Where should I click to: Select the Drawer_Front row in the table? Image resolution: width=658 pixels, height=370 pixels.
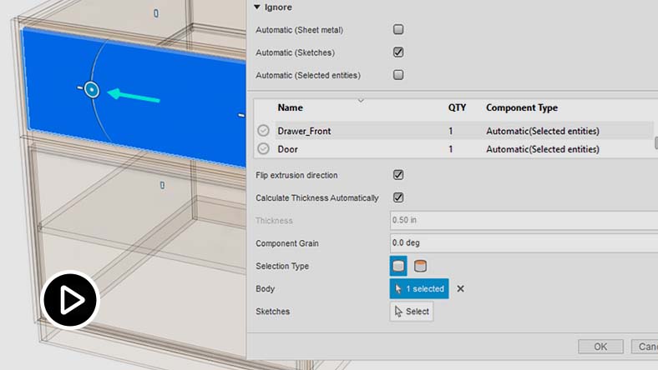pos(351,131)
